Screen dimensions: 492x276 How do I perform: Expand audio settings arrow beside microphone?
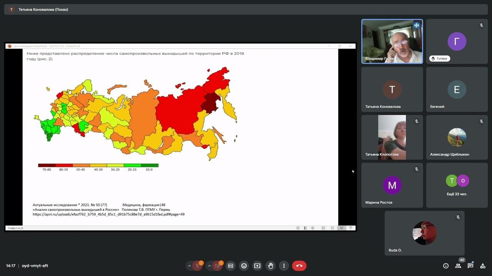click(189, 266)
